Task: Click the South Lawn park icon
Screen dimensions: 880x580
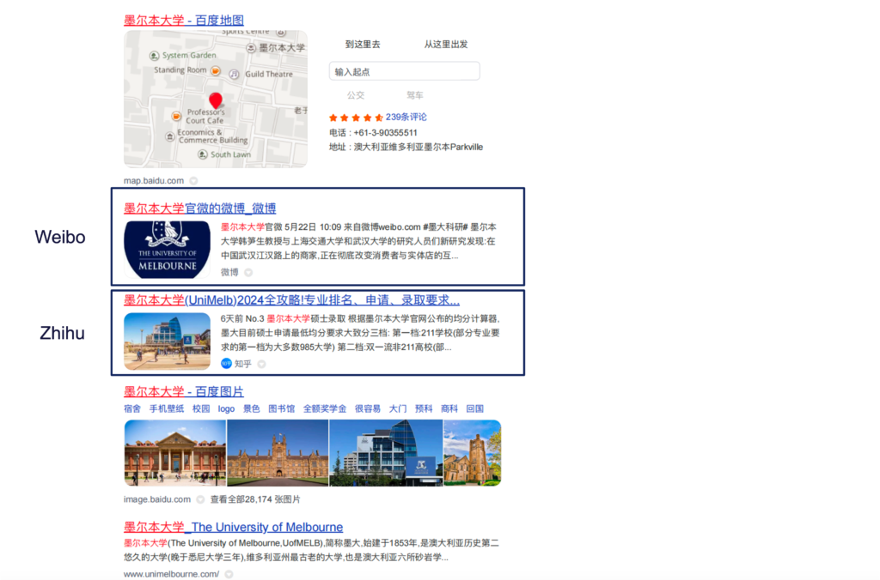Action: click(203, 154)
